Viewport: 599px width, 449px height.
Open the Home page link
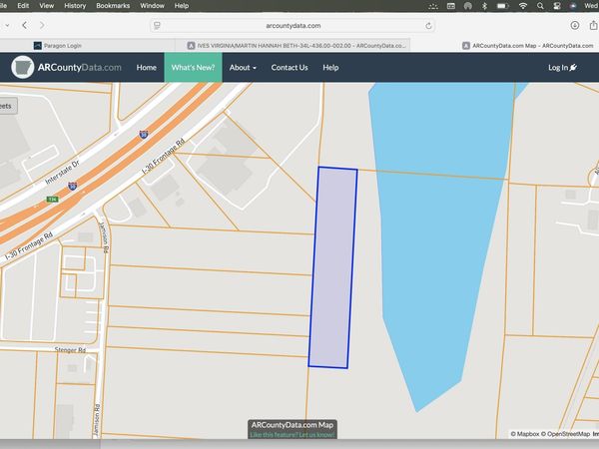tap(147, 68)
